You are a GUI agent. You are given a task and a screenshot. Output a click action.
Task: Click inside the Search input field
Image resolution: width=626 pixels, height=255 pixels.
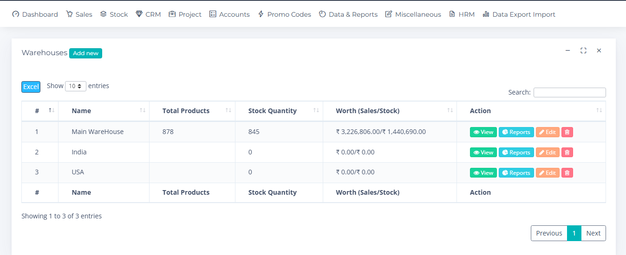click(569, 92)
